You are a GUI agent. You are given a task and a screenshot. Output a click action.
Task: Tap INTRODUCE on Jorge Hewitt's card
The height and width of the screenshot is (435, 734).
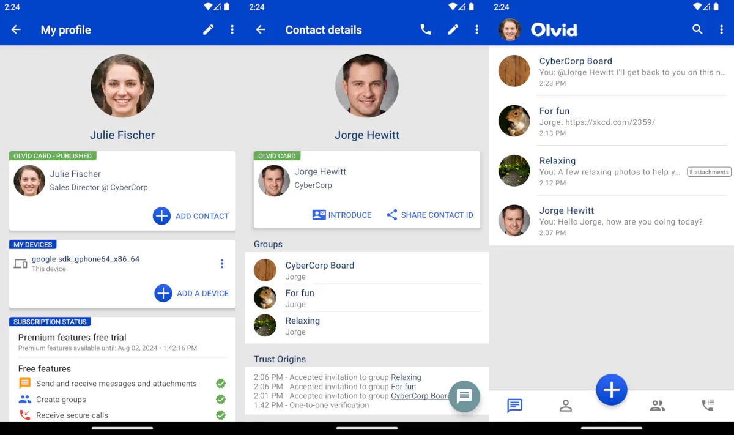[x=342, y=215]
